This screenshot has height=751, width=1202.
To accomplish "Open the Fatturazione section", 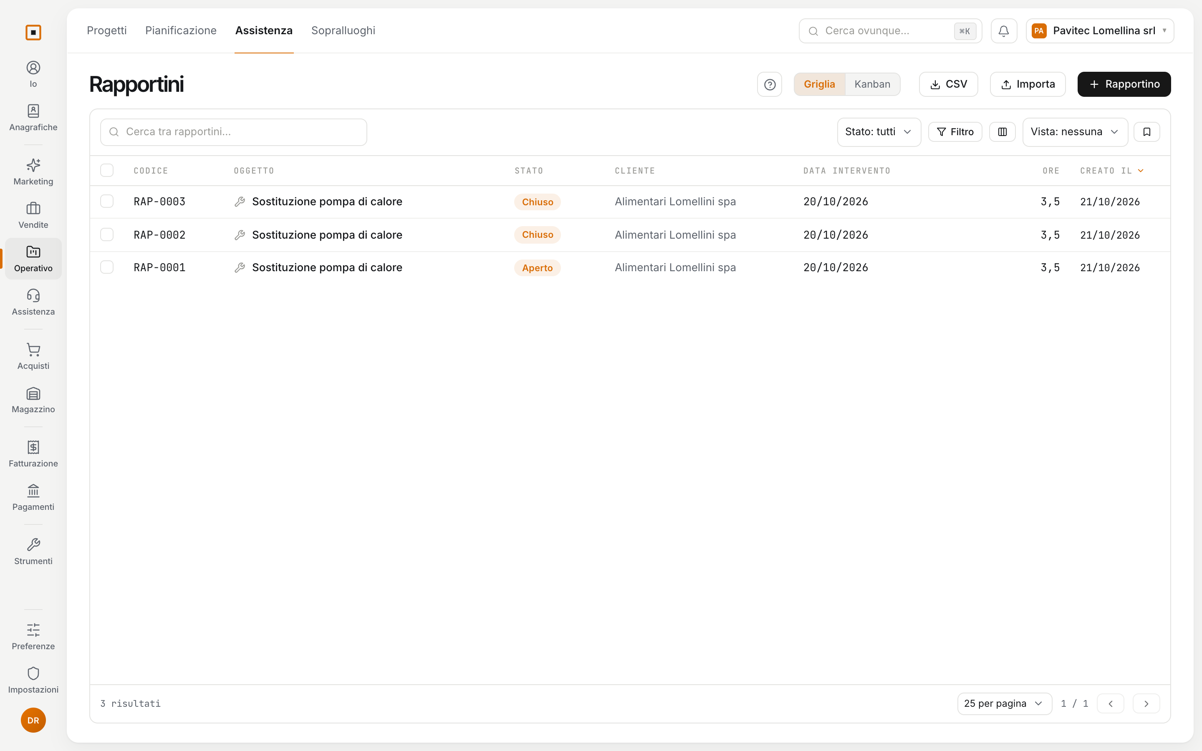I will tap(33, 454).
